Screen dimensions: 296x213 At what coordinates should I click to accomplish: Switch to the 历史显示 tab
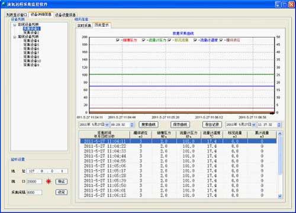coord(102,25)
